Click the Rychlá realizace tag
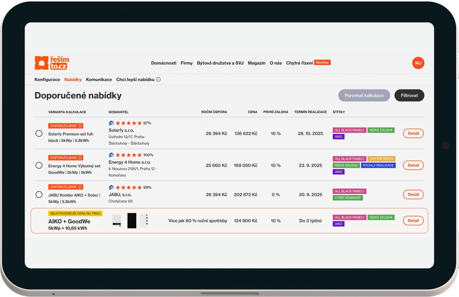The image size is (459, 297). (378, 165)
